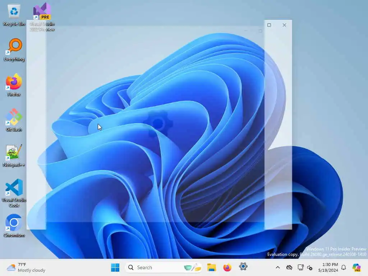Select the Visual Studio Code shortcut
This screenshot has height=276, width=368.
(x=14, y=193)
